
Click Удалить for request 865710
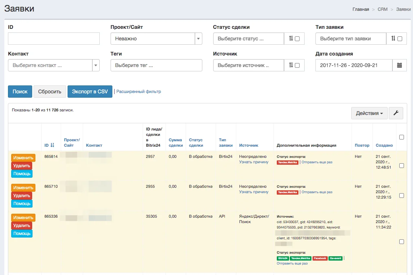(22, 196)
